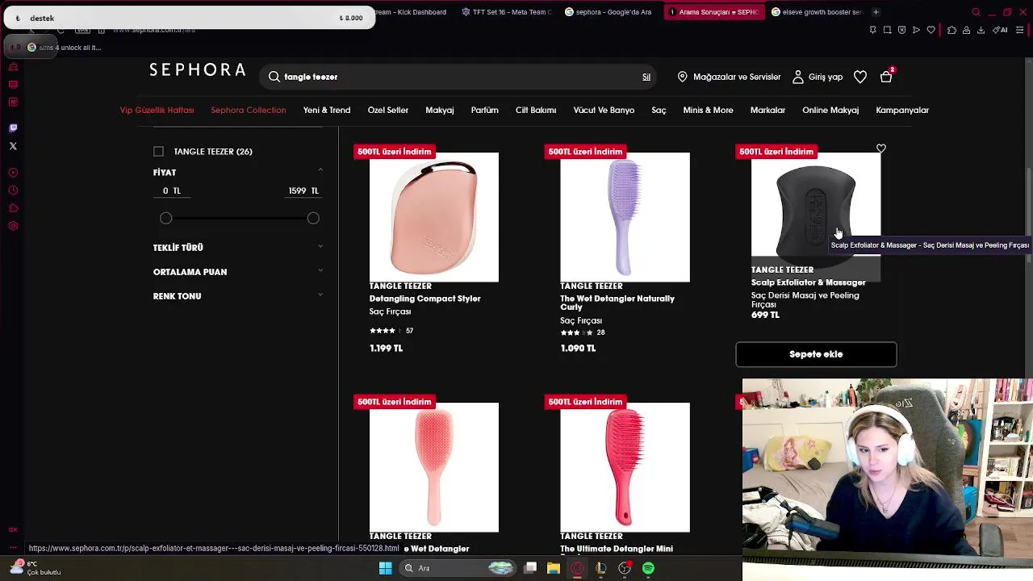Open the Sephora shopping basket icon
The height and width of the screenshot is (581, 1033).
point(886,77)
